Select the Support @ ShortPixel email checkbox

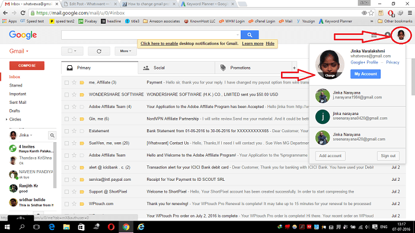coord(66,192)
